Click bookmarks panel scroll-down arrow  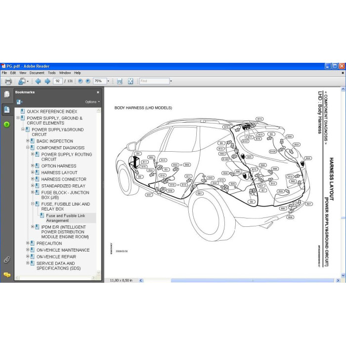[x=99, y=273]
